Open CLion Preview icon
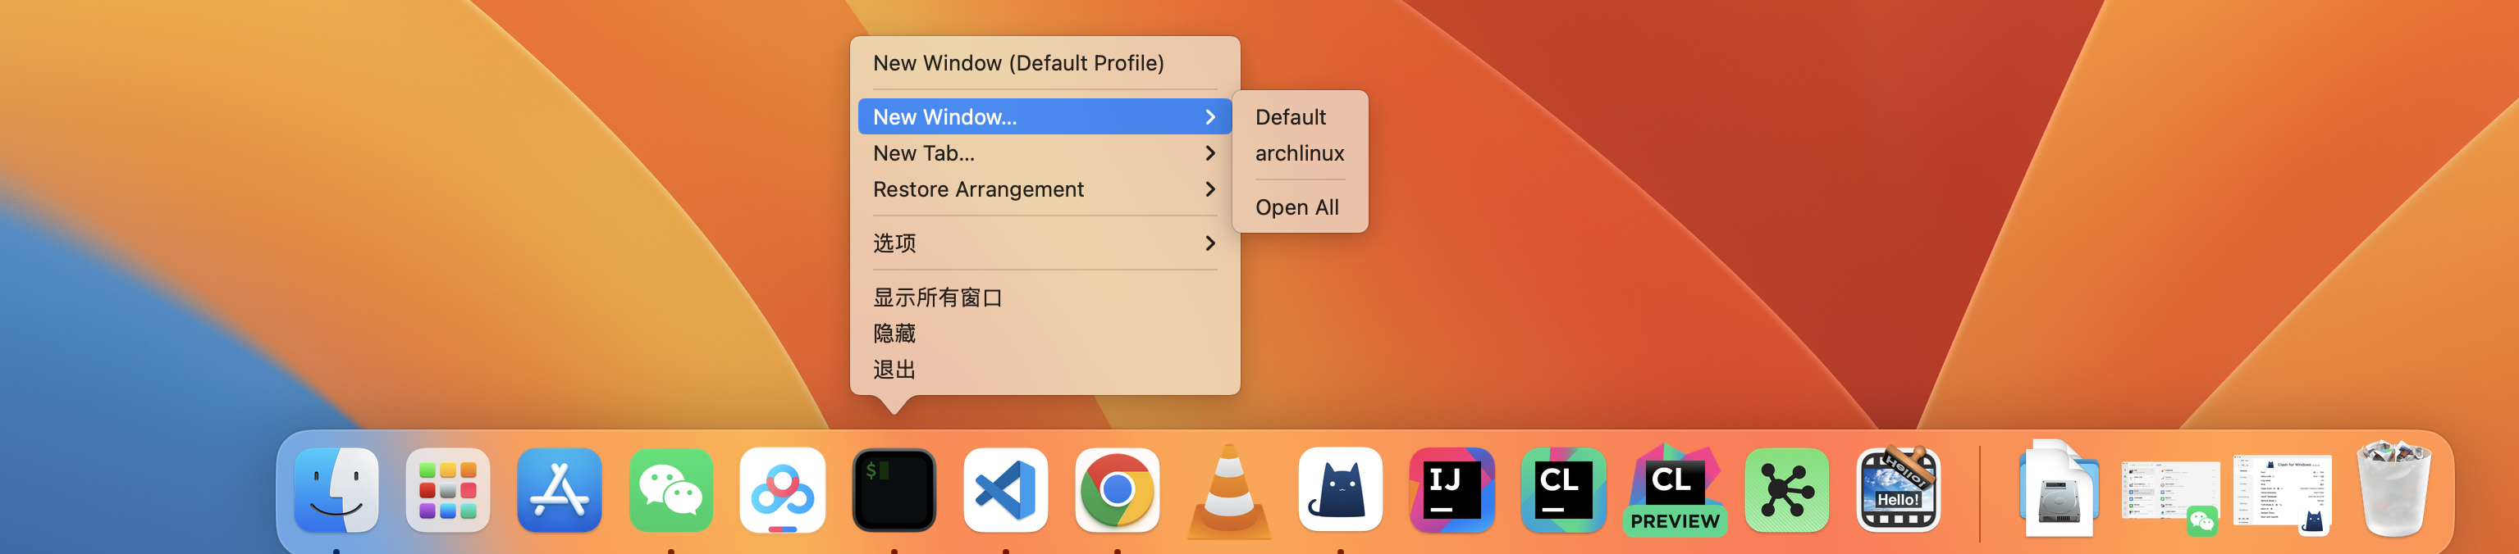The width and height of the screenshot is (2519, 554). [1674, 491]
